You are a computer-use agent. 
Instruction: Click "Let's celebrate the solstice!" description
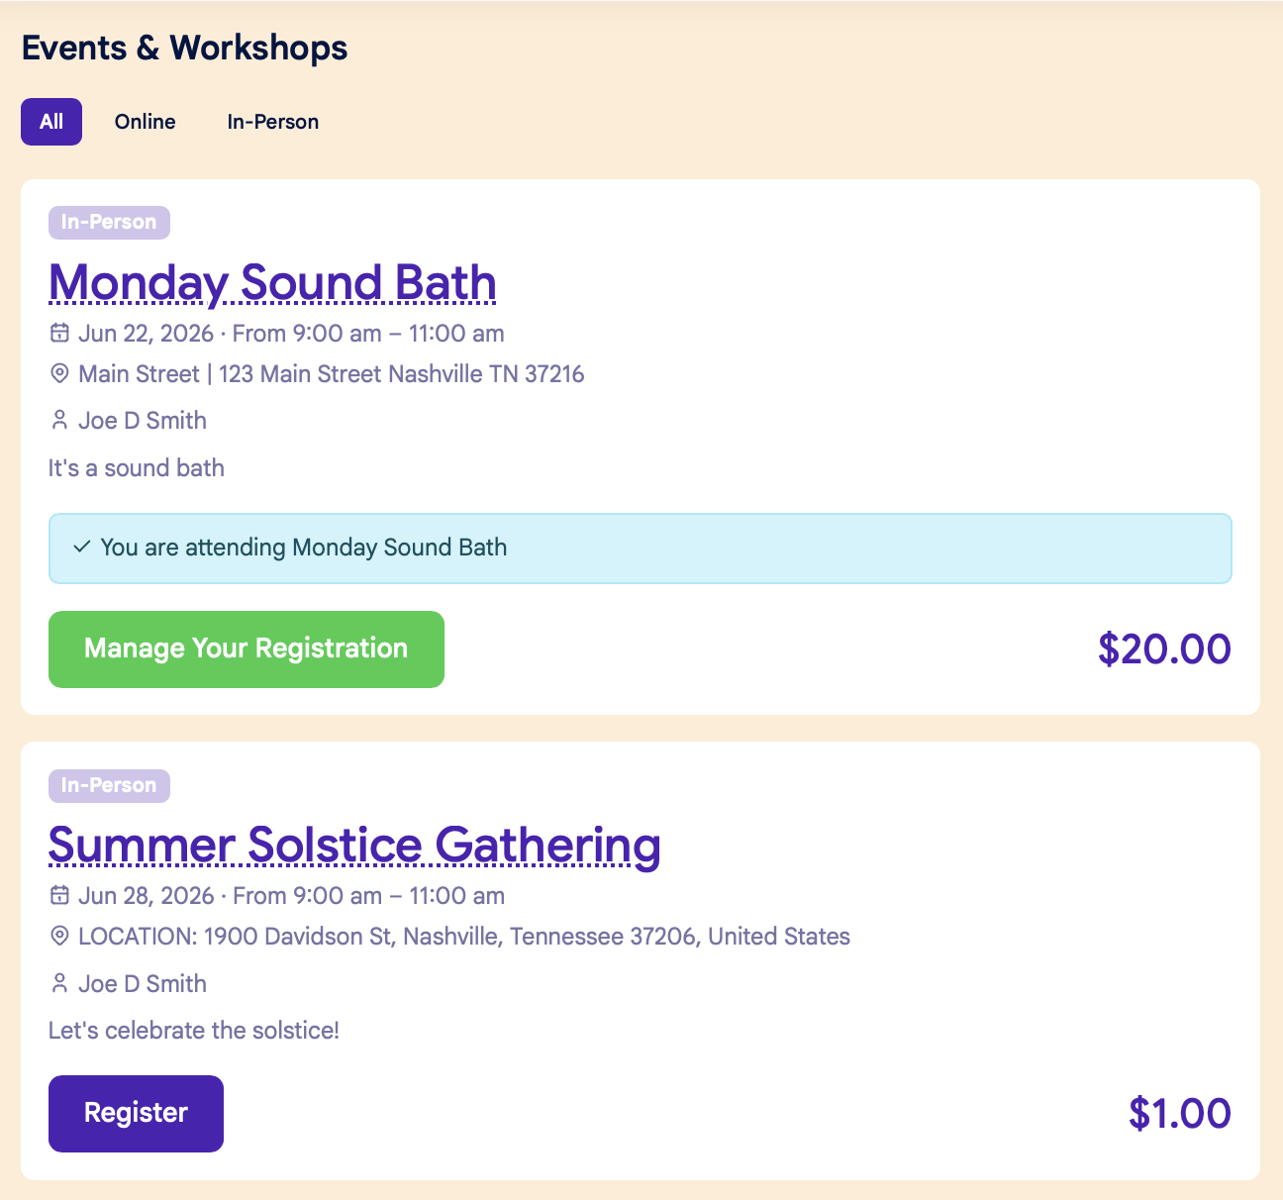[194, 1031]
